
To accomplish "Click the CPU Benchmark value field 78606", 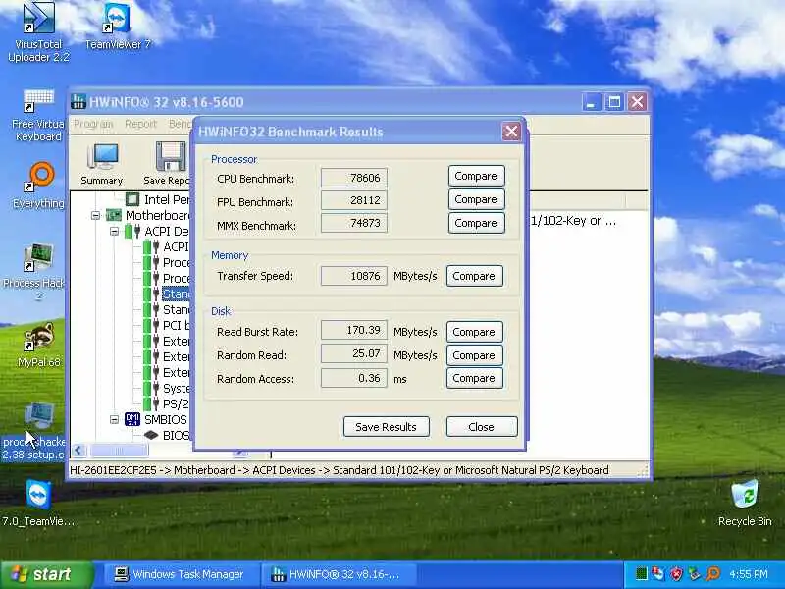I will 354,178.
